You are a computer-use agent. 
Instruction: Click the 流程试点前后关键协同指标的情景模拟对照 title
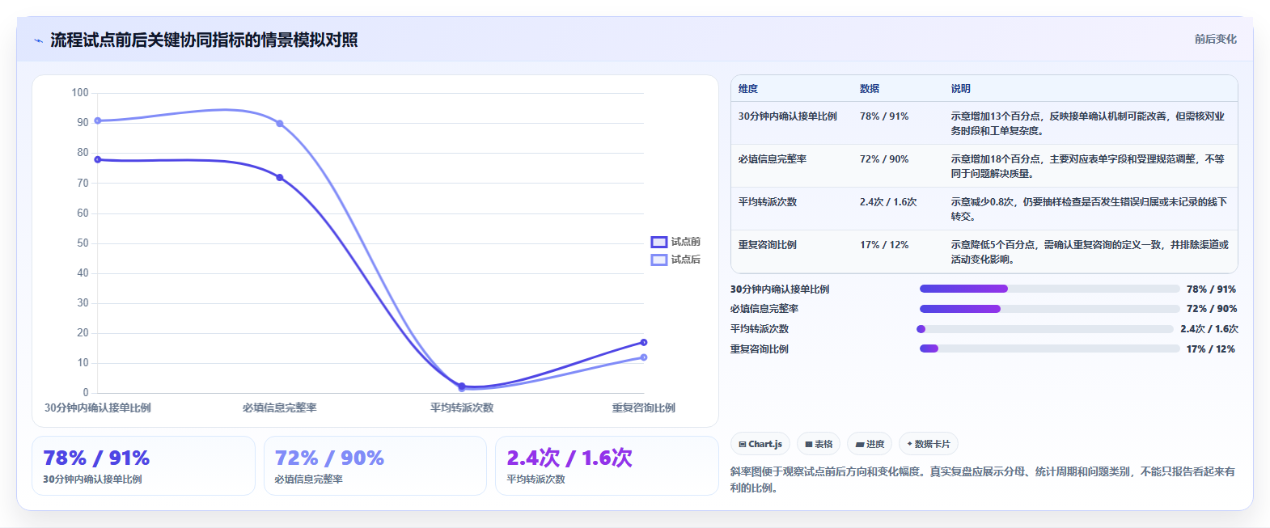(x=204, y=40)
